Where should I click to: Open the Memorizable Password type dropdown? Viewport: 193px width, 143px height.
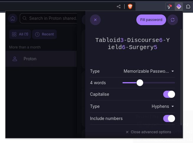tap(149, 71)
